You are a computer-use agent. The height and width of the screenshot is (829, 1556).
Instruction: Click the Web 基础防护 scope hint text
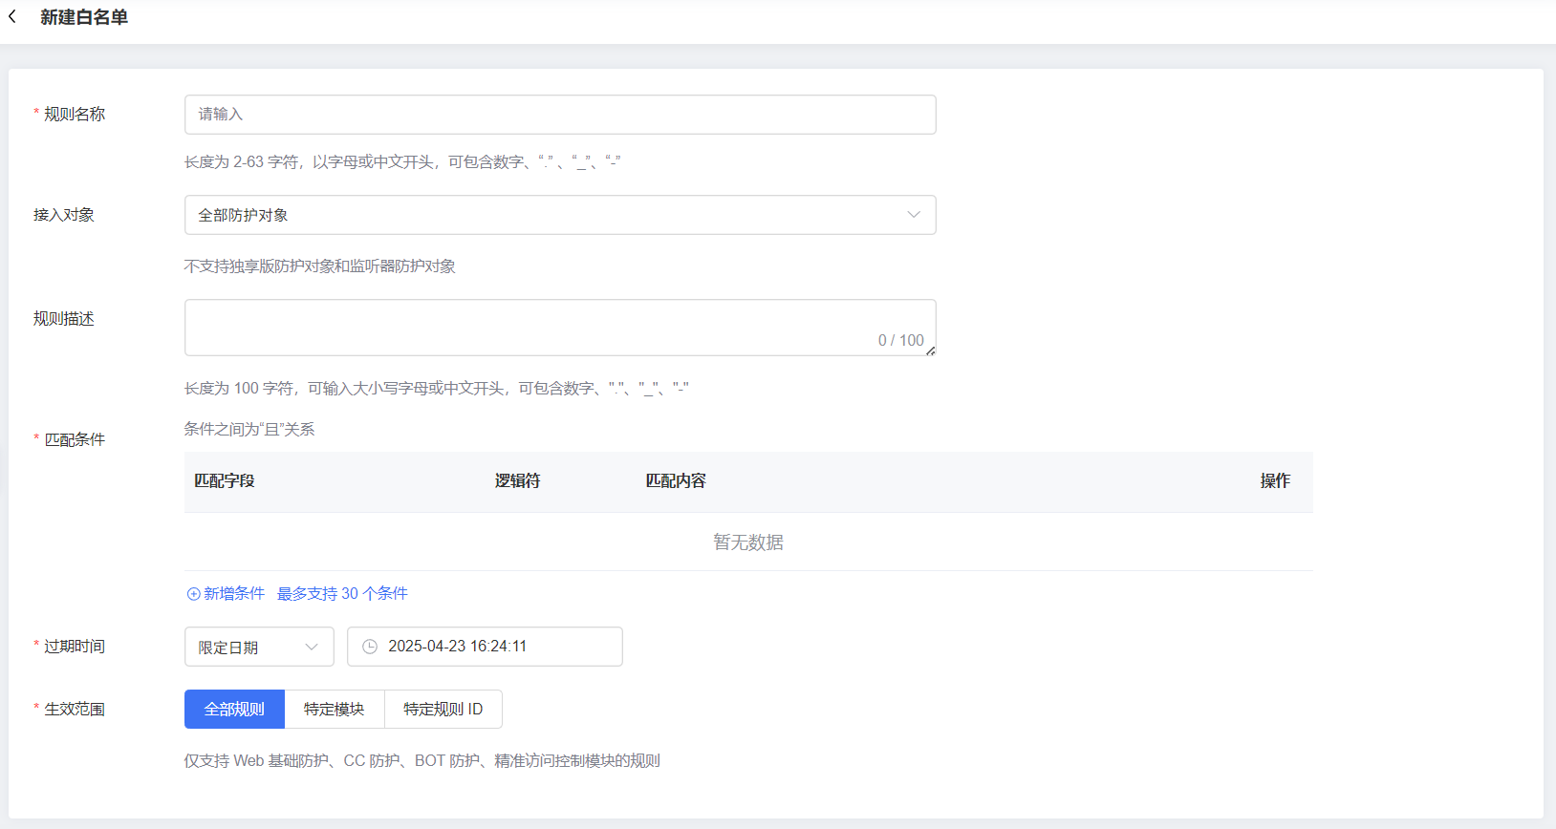click(422, 761)
